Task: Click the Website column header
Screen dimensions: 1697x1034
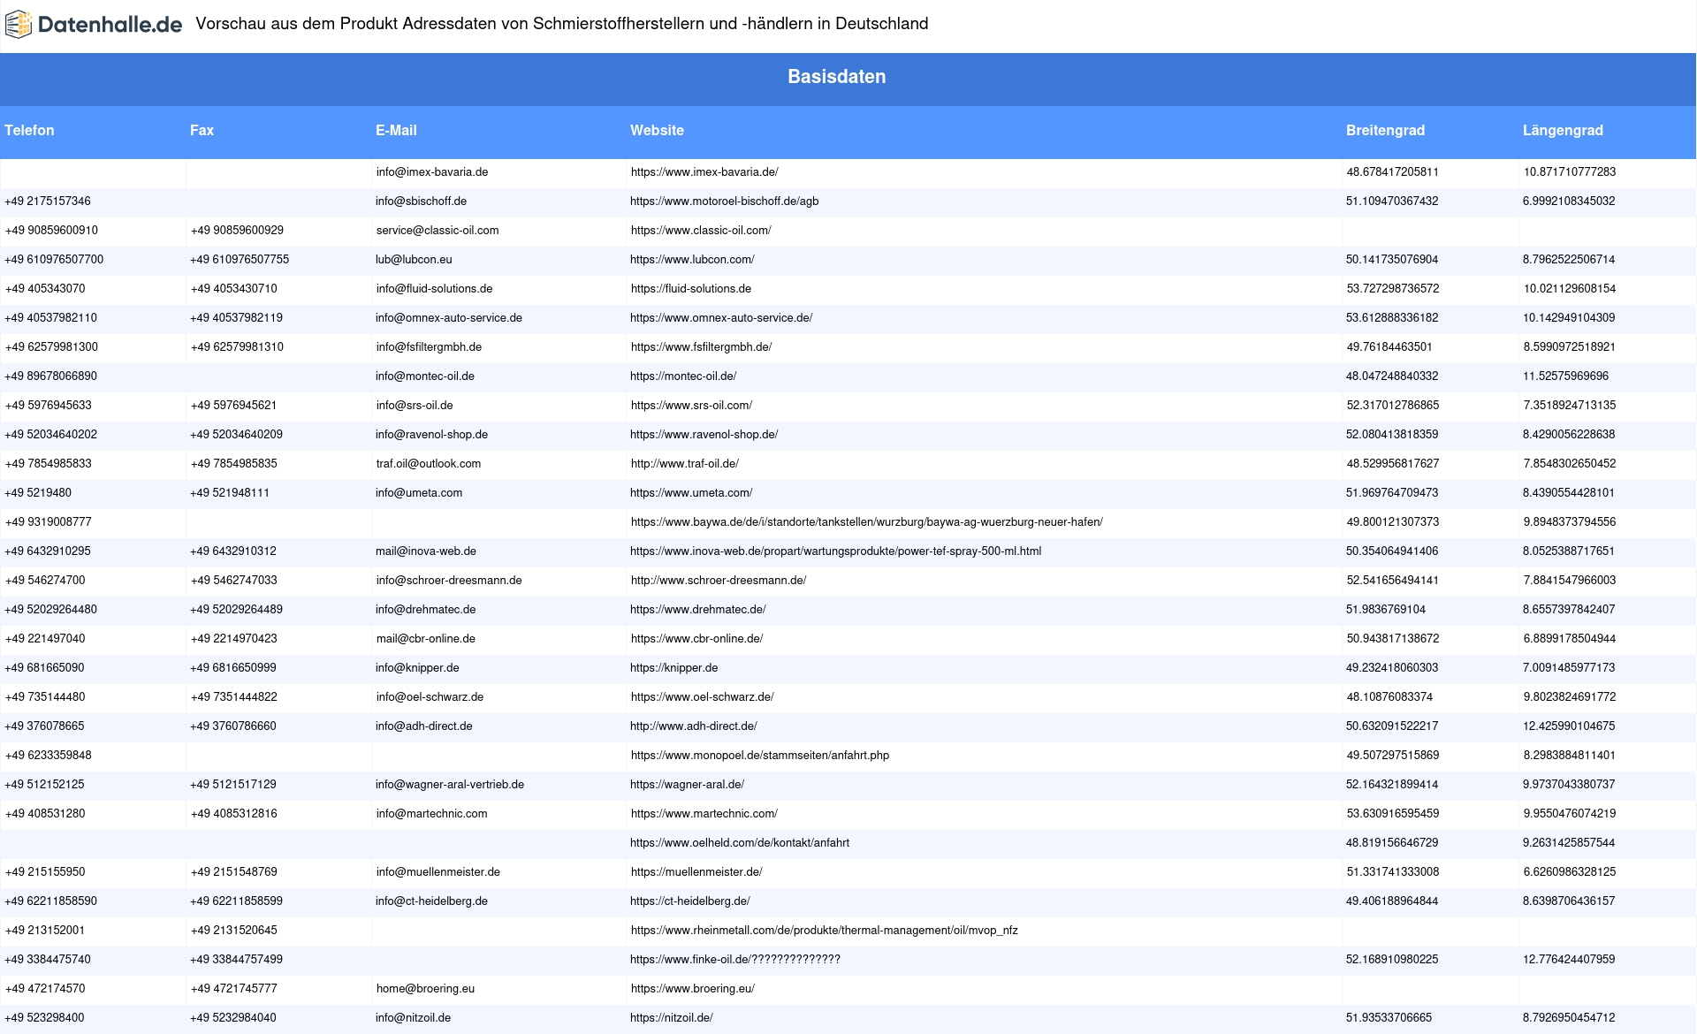Action: (x=657, y=131)
